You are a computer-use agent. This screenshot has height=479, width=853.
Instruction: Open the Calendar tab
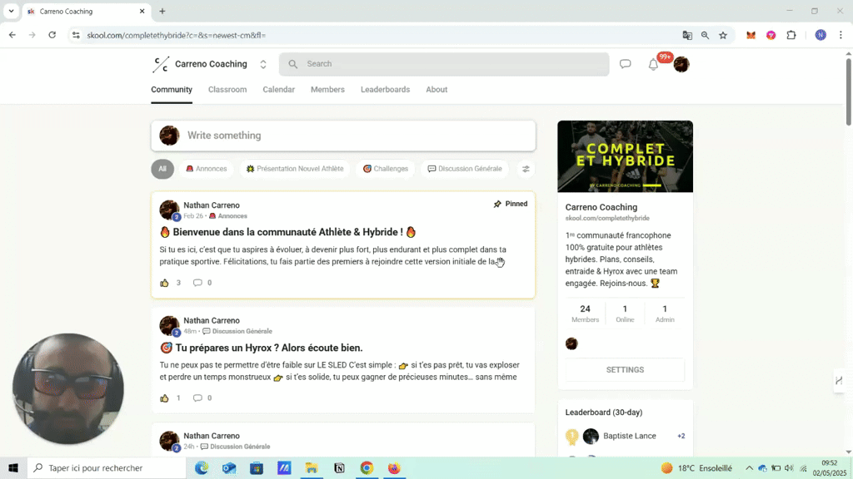click(x=278, y=90)
